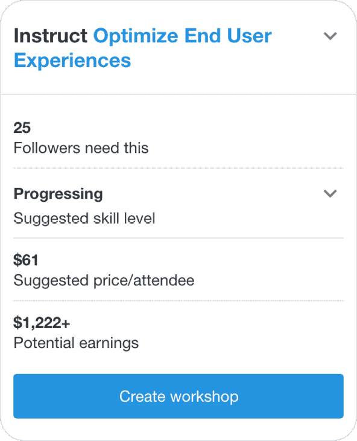
Task: Click End User in the topic title
Action: point(228,36)
